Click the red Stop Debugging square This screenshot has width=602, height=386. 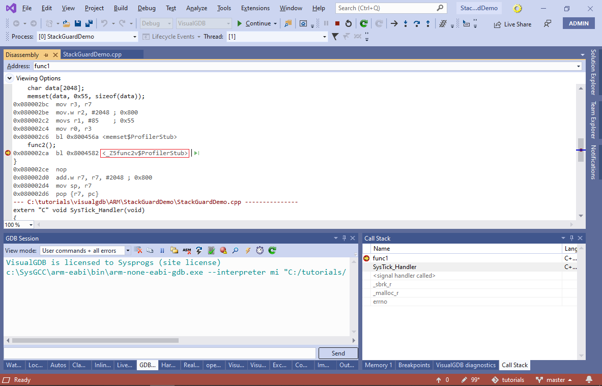[x=337, y=23]
